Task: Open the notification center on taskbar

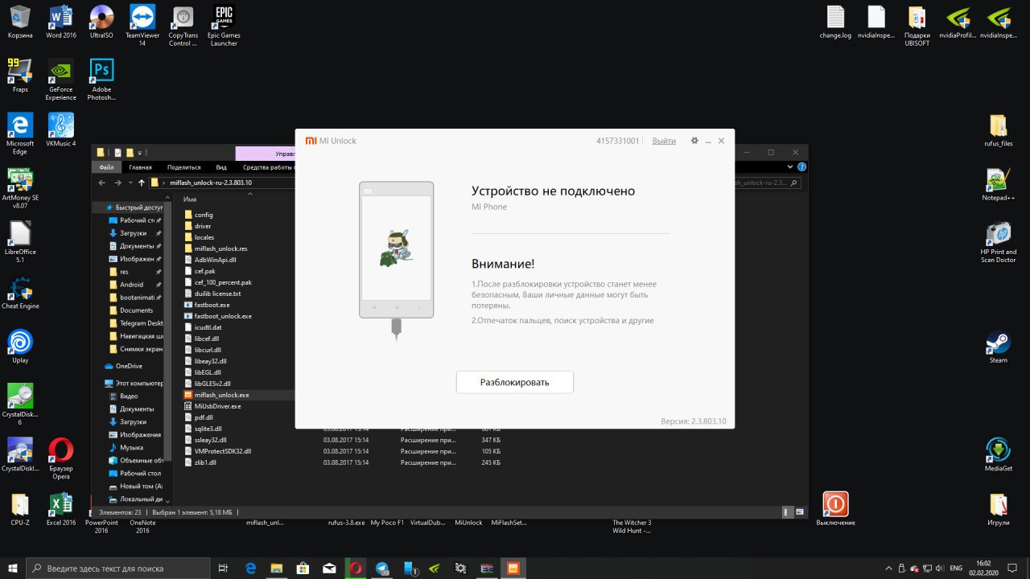Action: [1014, 568]
